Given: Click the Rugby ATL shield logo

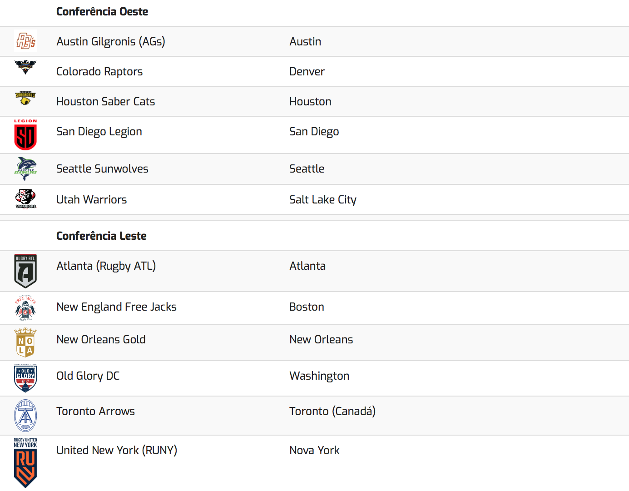Looking at the screenshot, I should pos(25,271).
